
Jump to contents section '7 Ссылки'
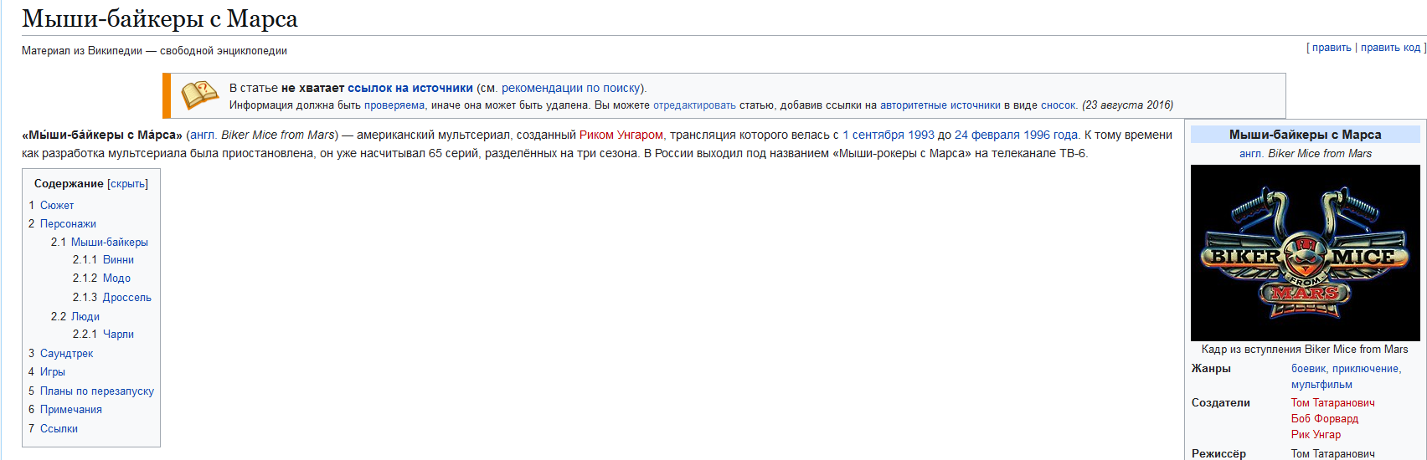click(53, 428)
